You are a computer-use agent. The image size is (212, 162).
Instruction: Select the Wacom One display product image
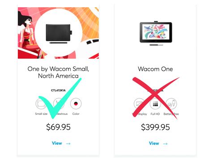click(x=156, y=33)
